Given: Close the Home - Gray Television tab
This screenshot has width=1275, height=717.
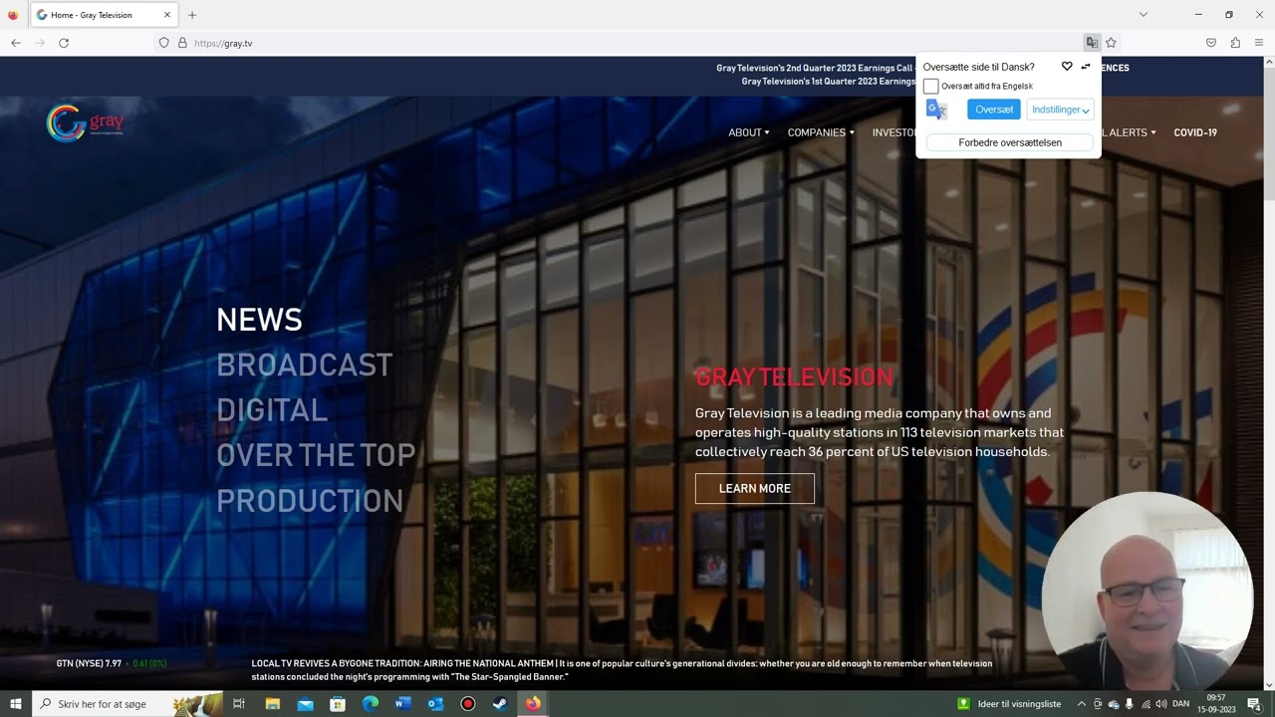Looking at the screenshot, I should tap(167, 15).
